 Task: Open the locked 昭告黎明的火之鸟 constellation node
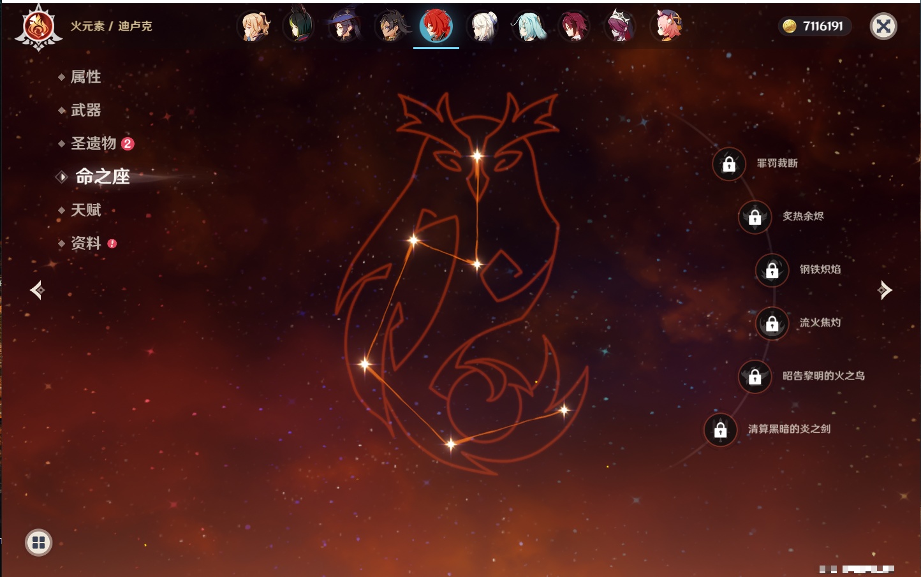(x=755, y=377)
